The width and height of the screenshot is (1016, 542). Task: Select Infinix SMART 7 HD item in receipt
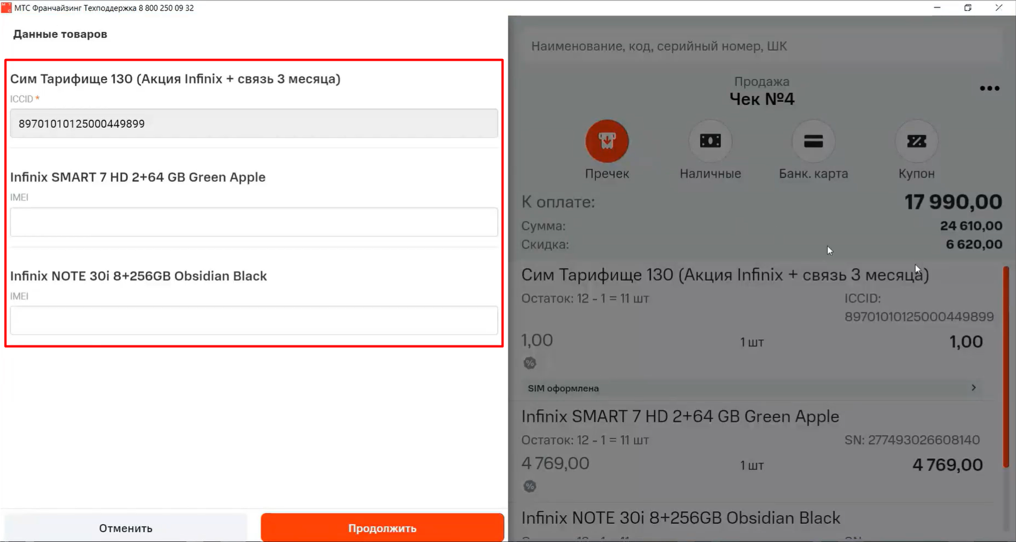[x=680, y=417]
